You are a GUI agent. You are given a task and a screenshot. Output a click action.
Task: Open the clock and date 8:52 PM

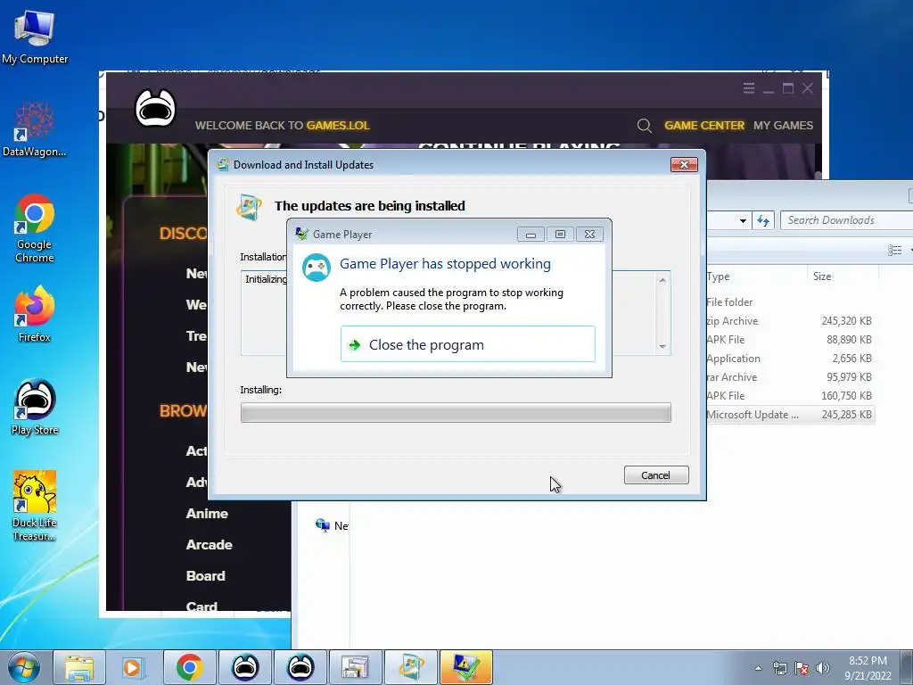click(868, 668)
